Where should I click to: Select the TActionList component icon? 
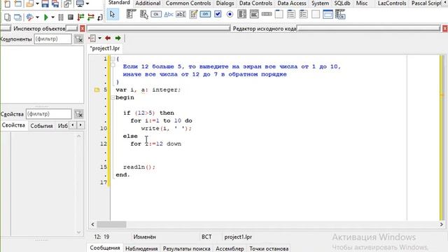pos(340,14)
